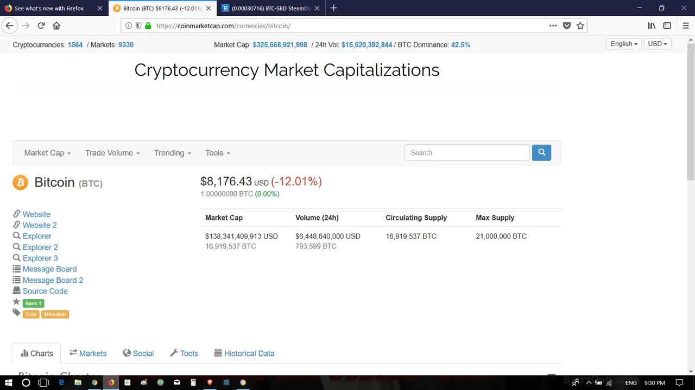
Task: Select the Social tab
Action: [138, 353]
